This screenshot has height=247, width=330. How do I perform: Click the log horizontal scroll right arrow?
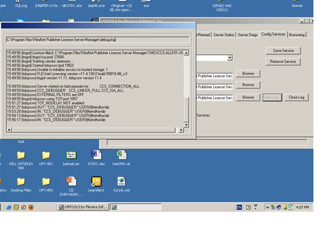point(181,130)
